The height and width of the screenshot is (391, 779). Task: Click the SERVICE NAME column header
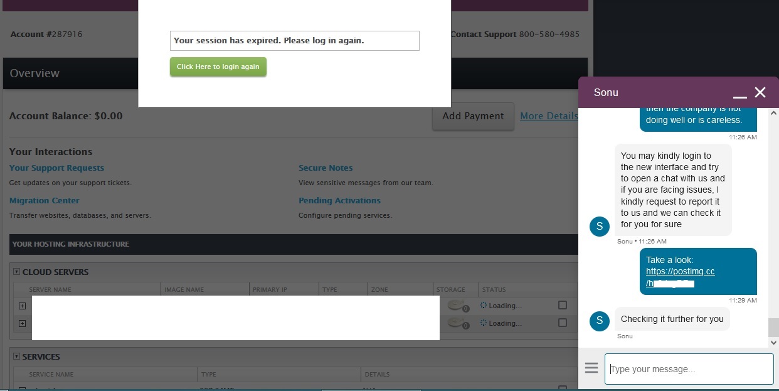point(51,375)
